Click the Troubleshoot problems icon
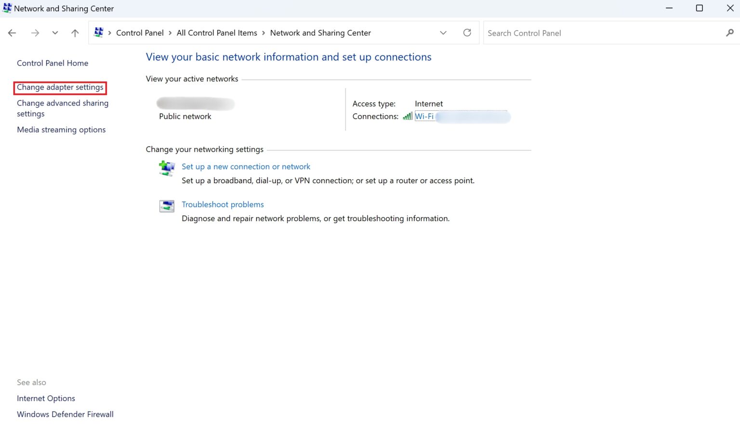This screenshot has height=427, width=740. (167, 206)
